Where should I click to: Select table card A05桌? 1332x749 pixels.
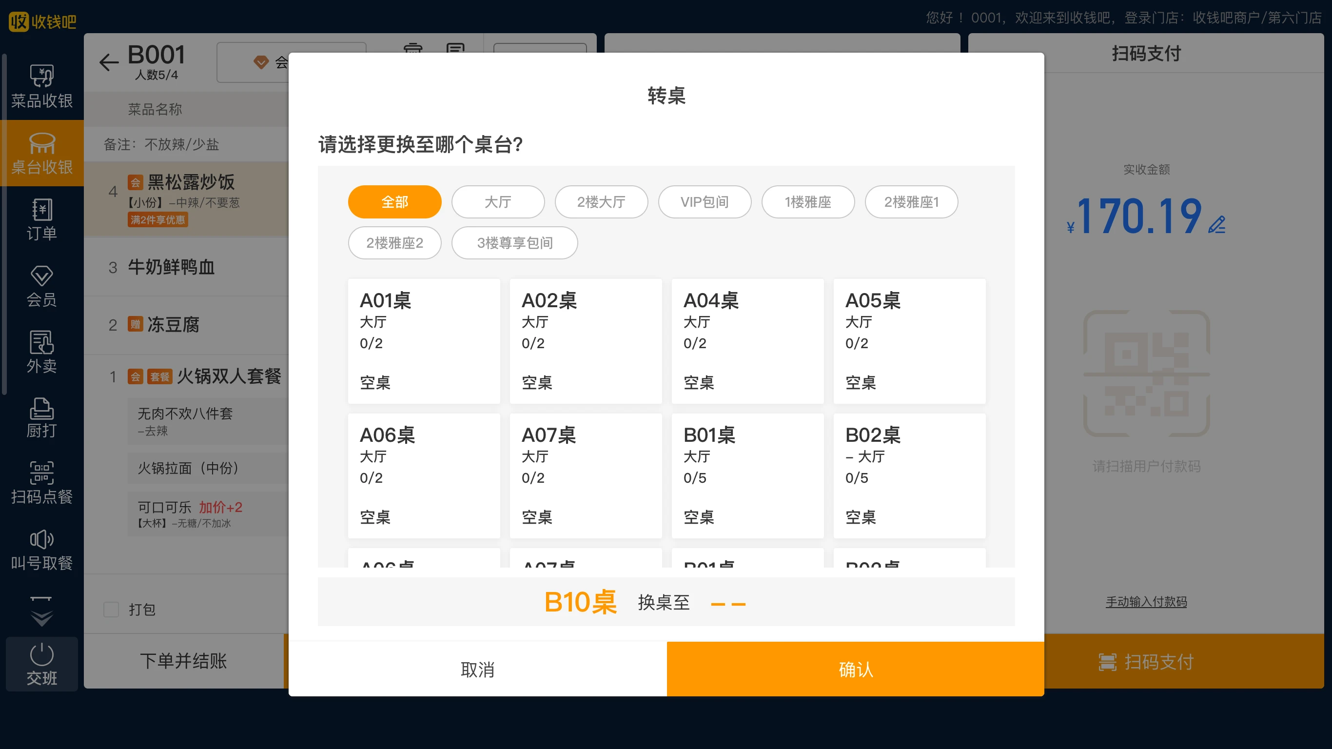coord(909,341)
